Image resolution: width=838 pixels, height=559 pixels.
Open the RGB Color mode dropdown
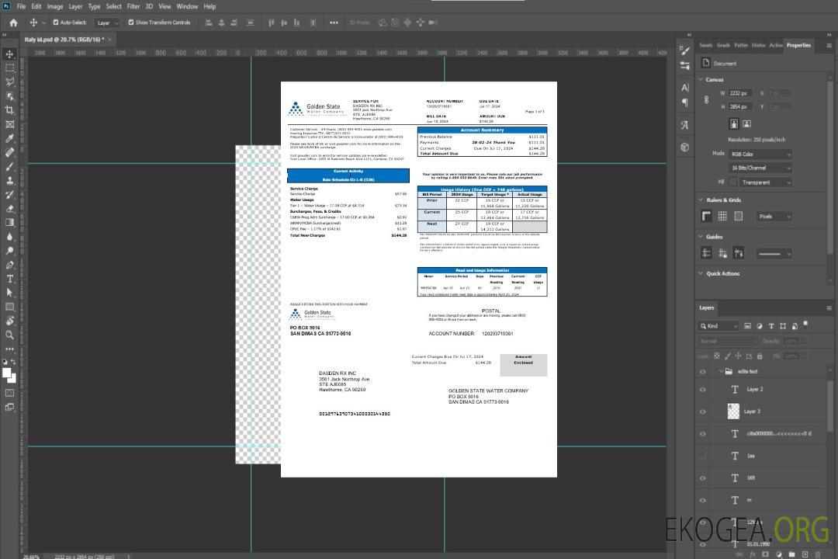[x=760, y=154]
